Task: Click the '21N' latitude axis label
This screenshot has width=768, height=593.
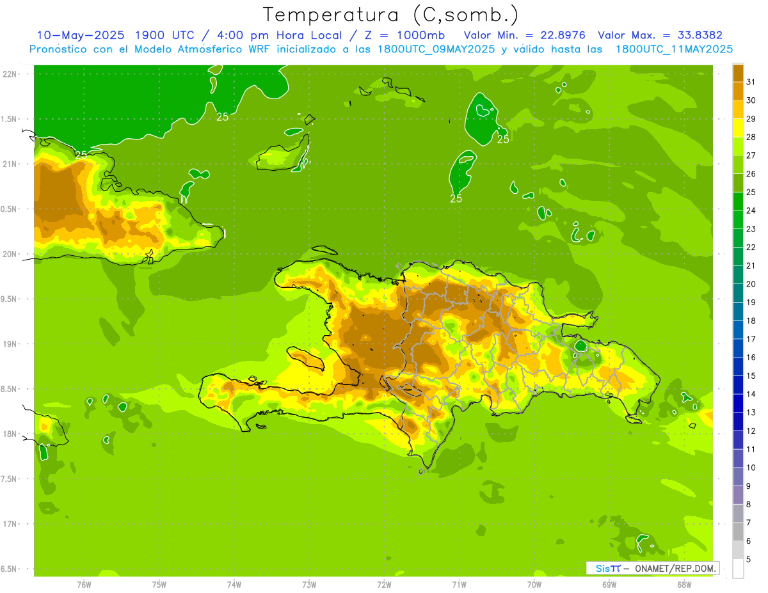Action: (11, 164)
